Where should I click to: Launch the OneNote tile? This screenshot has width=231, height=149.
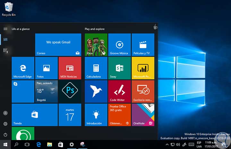tap(143, 115)
